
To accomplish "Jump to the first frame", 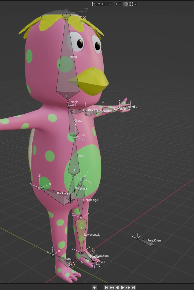I will tap(106, 287).
